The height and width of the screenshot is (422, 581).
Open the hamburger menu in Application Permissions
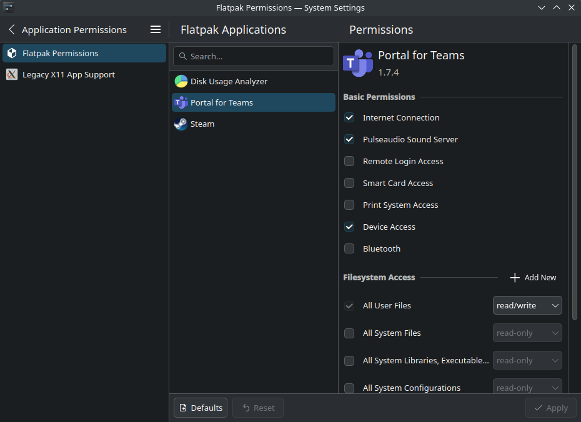[155, 29]
